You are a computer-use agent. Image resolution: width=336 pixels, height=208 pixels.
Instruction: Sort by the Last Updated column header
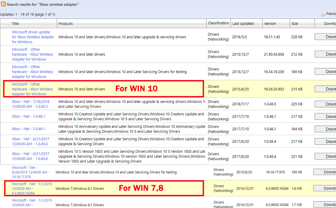(x=243, y=24)
